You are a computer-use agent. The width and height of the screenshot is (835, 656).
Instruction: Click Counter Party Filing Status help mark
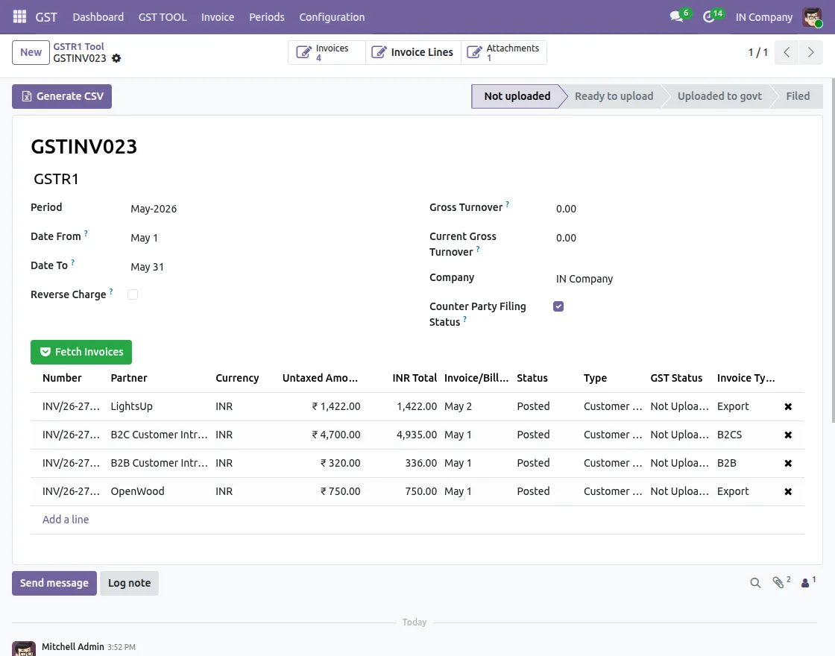click(x=465, y=319)
